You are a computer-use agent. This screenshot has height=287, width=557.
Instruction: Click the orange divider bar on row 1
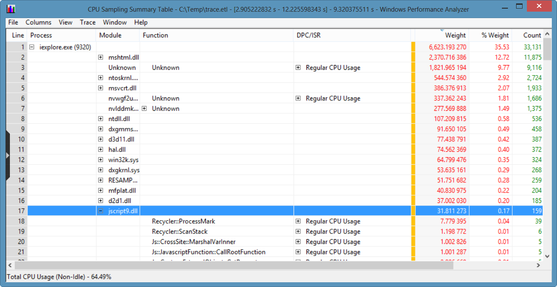click(413, 47)
